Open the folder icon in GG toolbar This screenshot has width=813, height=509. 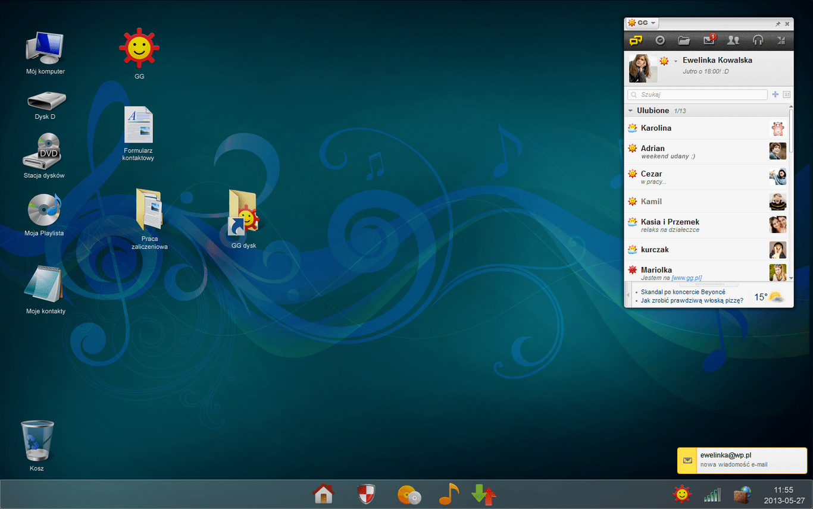(684, 40)
